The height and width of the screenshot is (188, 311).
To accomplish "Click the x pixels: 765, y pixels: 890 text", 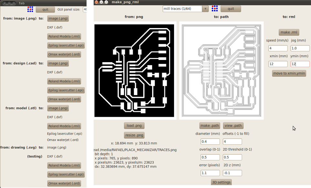I will [x=116, y=158].
